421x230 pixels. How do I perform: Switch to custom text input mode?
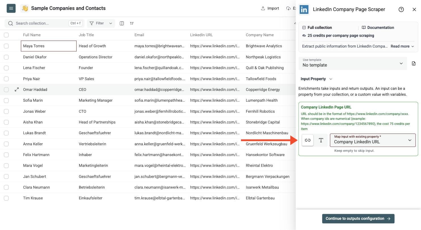[x=321, y=140]
